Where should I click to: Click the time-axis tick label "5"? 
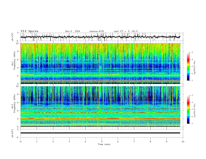(x=102, y=142)
